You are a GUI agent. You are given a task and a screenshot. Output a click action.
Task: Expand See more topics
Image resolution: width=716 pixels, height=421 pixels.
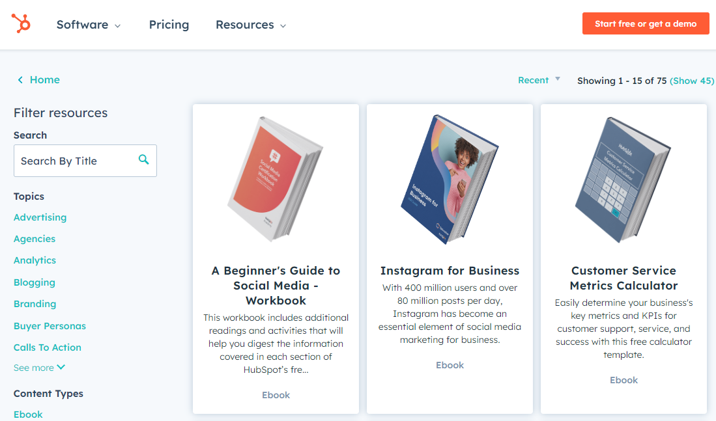click(39, 368)
